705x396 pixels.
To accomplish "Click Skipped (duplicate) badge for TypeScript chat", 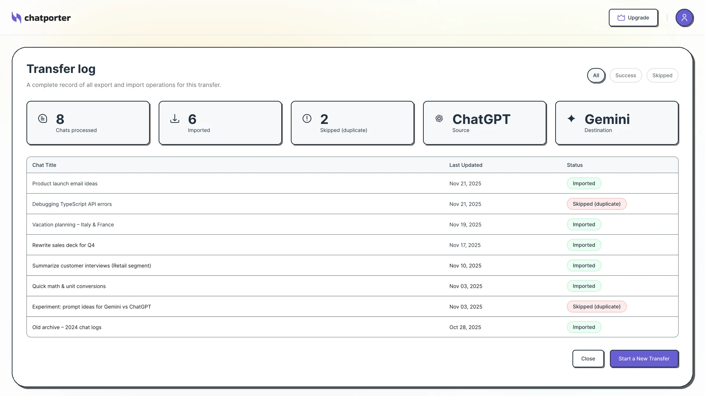I will coord(596,204).
